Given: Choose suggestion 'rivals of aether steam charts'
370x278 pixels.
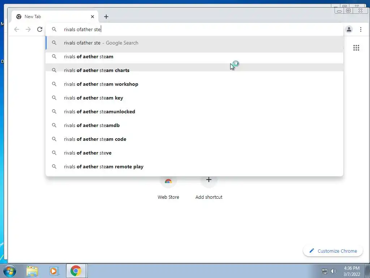Looking at the screenshot, I should pyautogui.click(x=194, y=70).
